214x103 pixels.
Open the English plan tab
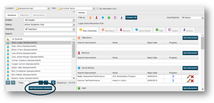[x=173, y=30]
